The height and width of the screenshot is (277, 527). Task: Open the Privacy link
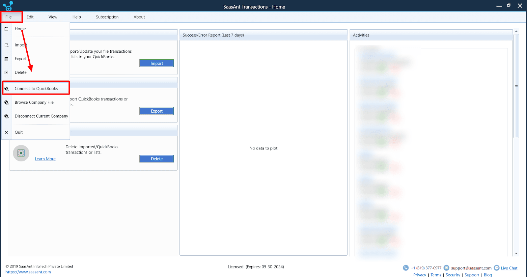(420, 275)
